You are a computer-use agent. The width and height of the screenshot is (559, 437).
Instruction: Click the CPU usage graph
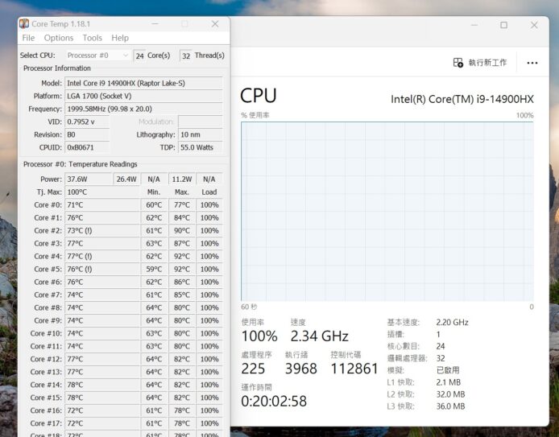coord(387,211)
